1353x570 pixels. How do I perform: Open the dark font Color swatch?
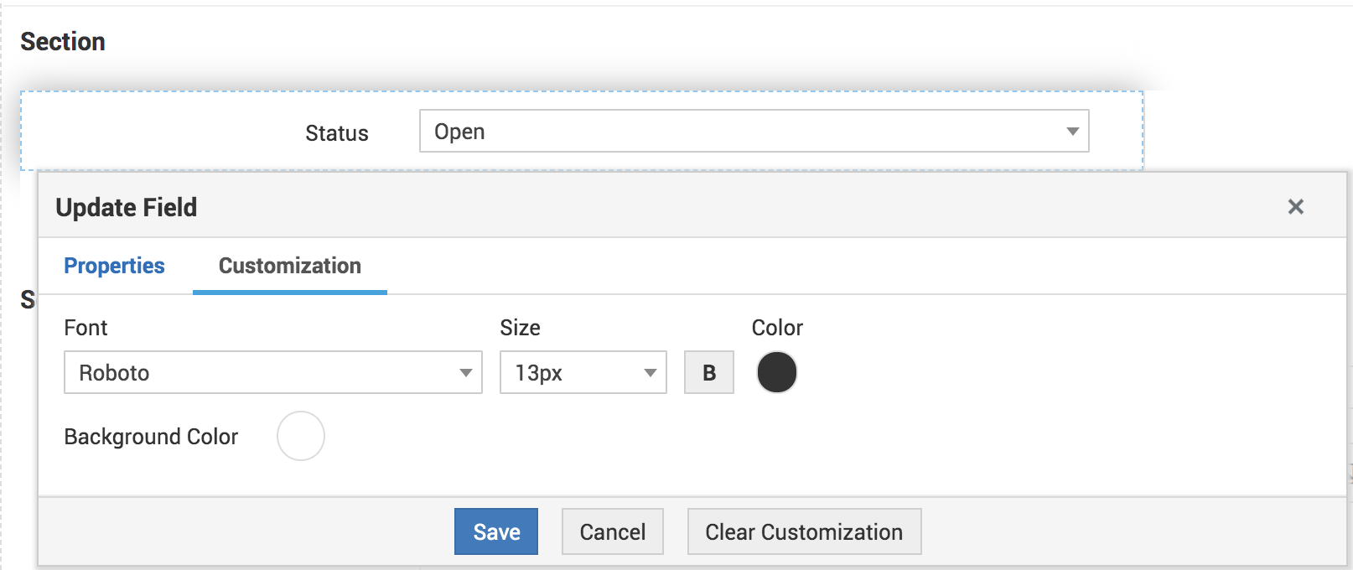pos(776,372)
